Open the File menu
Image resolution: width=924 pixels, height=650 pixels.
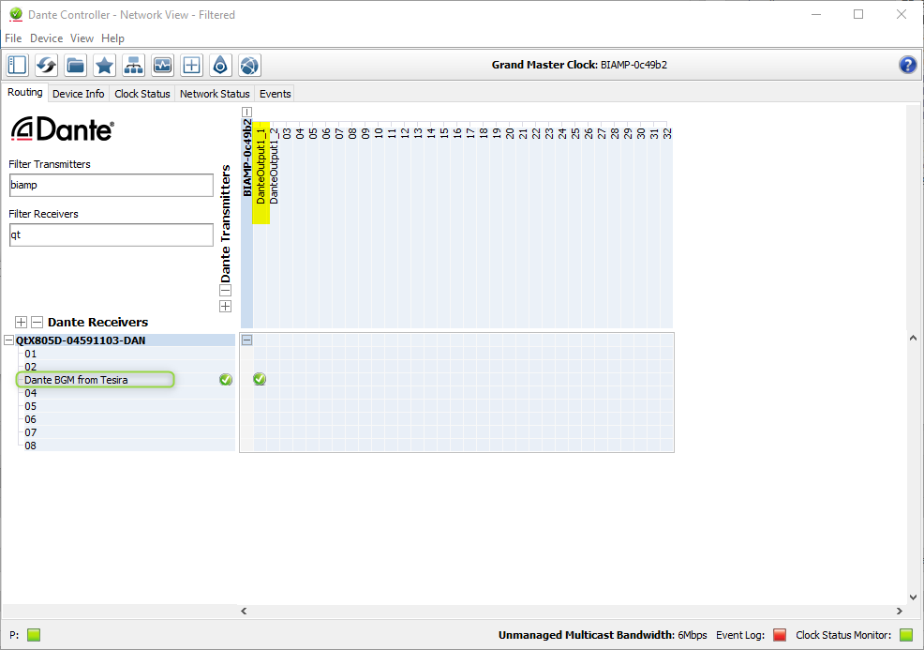(13, 38)
